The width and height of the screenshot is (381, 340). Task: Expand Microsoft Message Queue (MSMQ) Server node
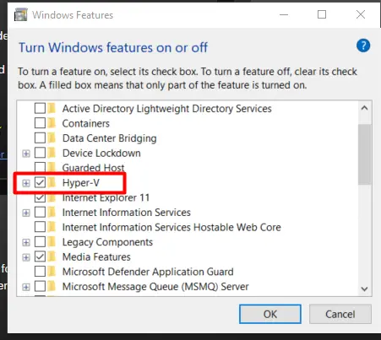coord(26,287)
